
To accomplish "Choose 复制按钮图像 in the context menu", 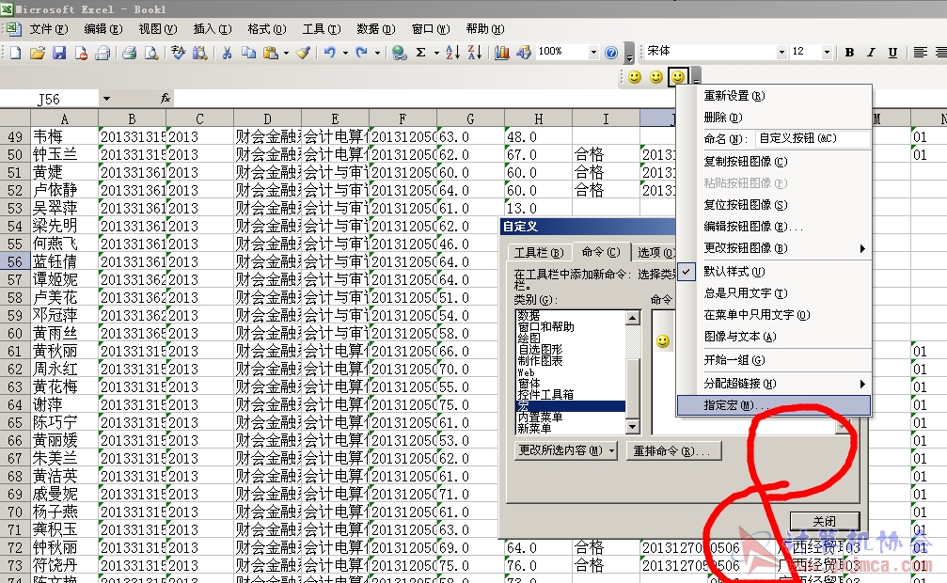I will 774,162.
